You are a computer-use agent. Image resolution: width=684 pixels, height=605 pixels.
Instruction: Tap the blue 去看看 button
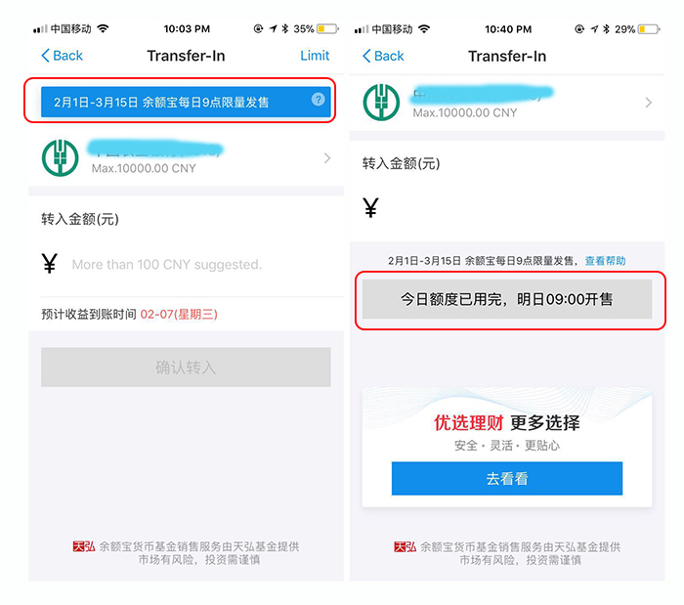[507, 479]
